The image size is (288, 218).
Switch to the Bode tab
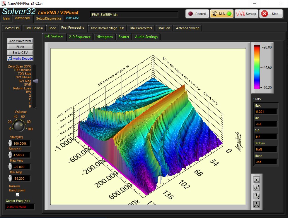click(52, 28)
